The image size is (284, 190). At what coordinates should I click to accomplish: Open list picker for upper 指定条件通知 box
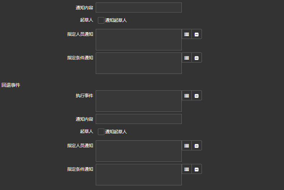point(186,58)
